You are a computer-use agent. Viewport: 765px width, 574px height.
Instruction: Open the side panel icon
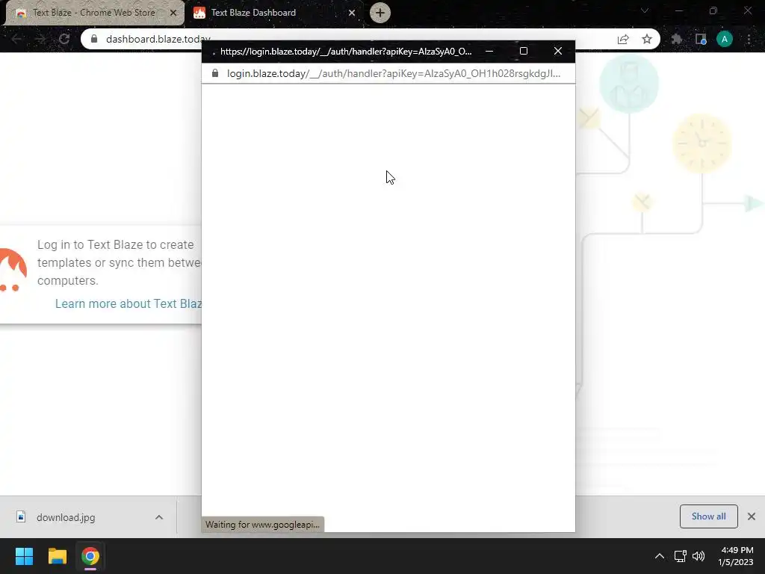(701, 40)
